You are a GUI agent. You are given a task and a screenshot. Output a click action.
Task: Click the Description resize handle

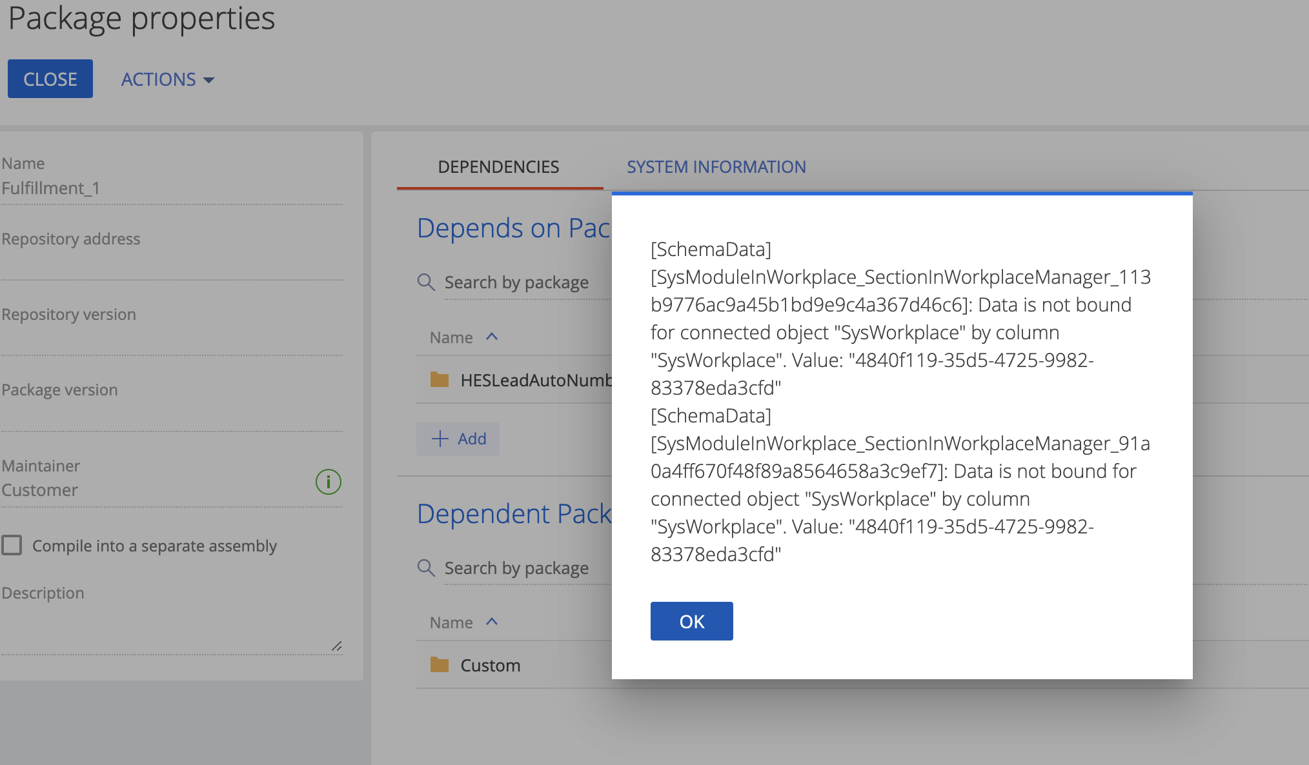click(x=336, y=646)
